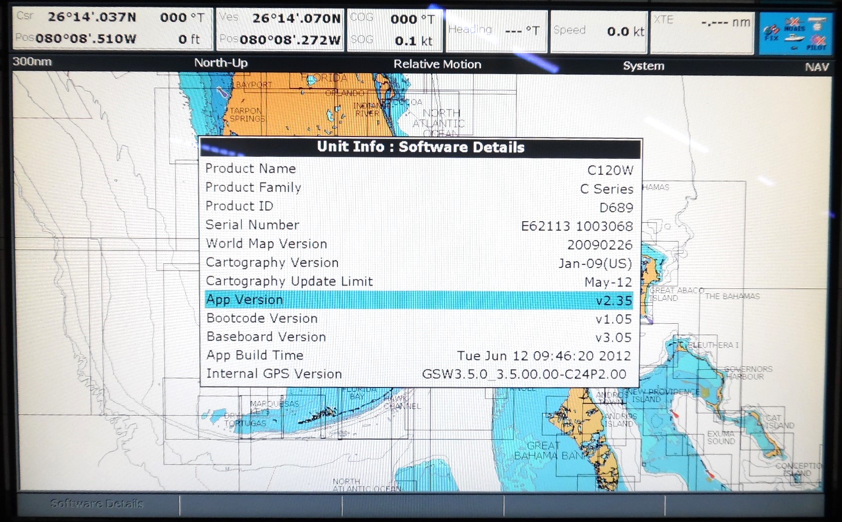Toggle the Relative Motion mode
This screenshot has height=522, width=842.
click(436, 64)
